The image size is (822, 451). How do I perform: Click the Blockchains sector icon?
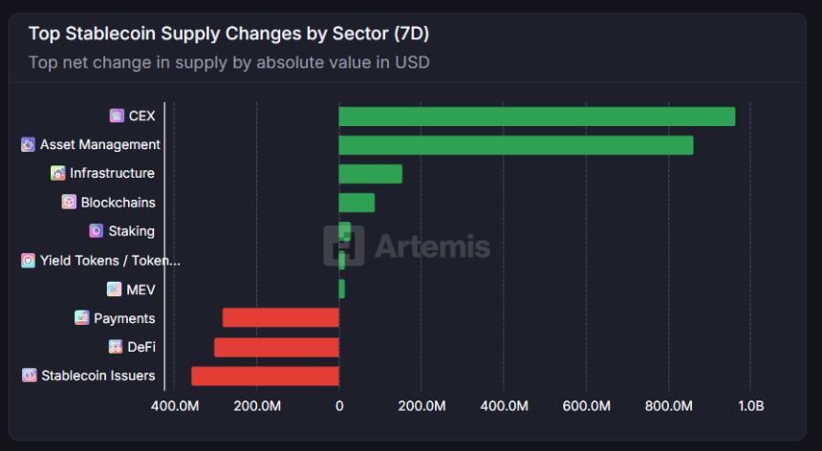click(69, 203)
